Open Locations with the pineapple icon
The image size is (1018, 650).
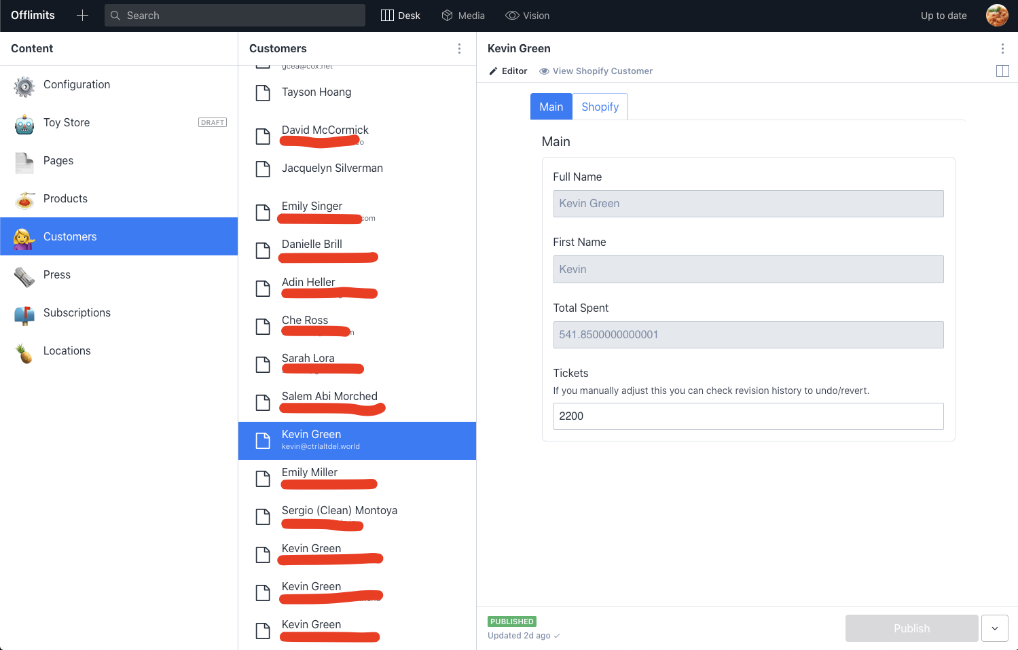[x=24, y=350]
